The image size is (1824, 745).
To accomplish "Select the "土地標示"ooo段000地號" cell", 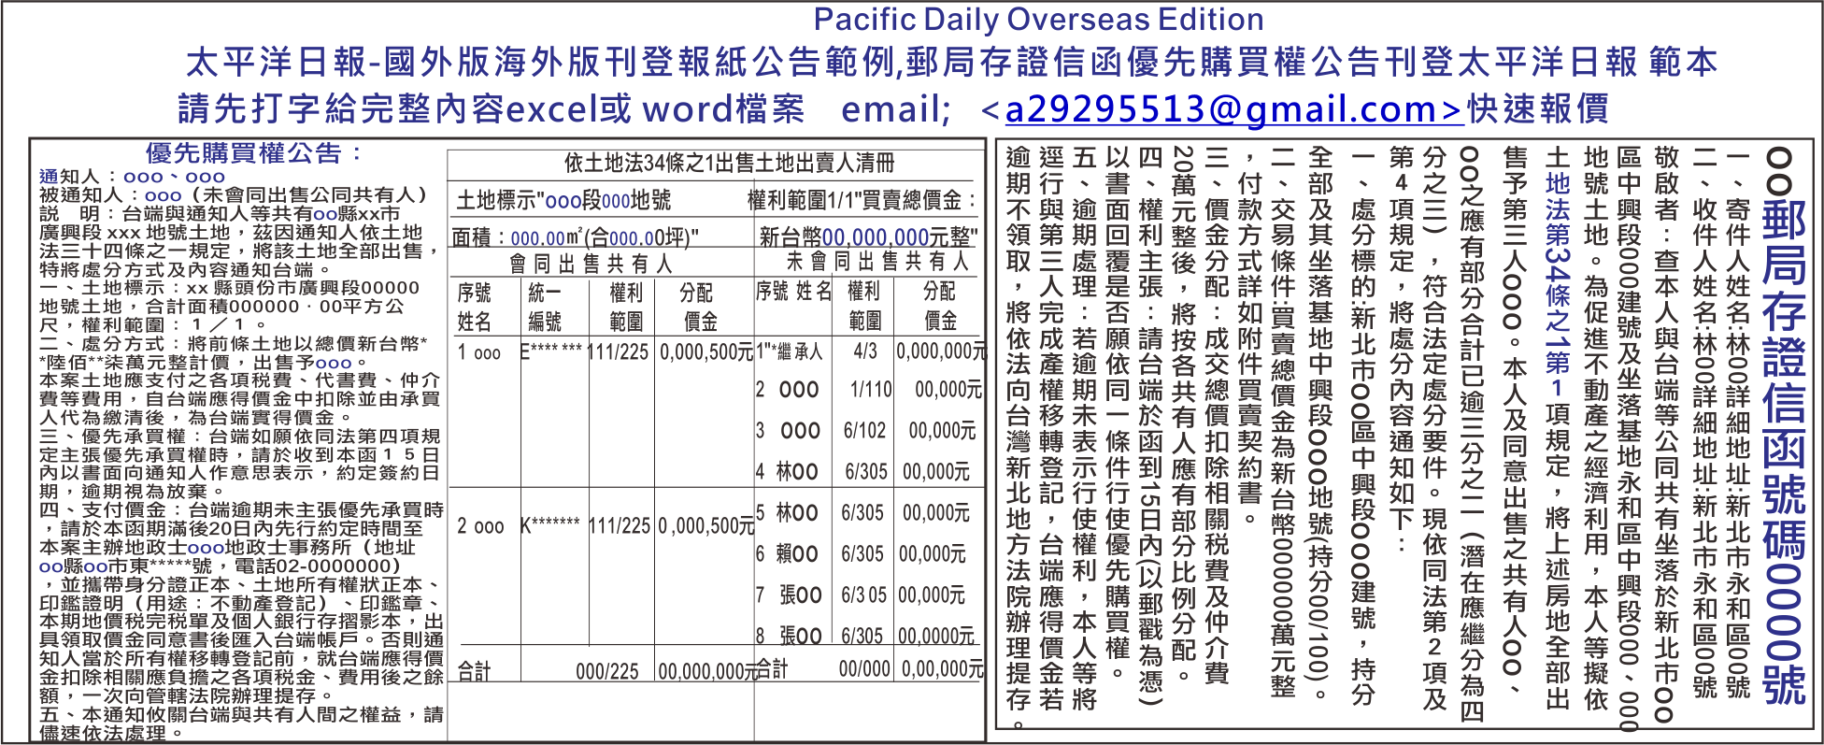I will coord(563,200).
